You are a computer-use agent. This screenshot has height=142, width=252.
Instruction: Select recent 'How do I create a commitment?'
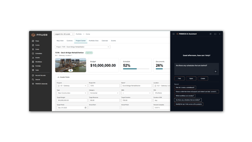tap(185, 88)
